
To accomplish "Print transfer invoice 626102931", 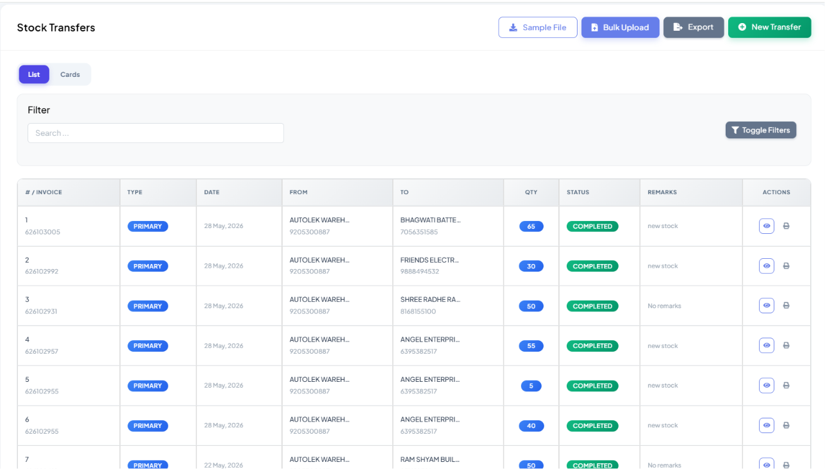I will [x=786, y=306].
